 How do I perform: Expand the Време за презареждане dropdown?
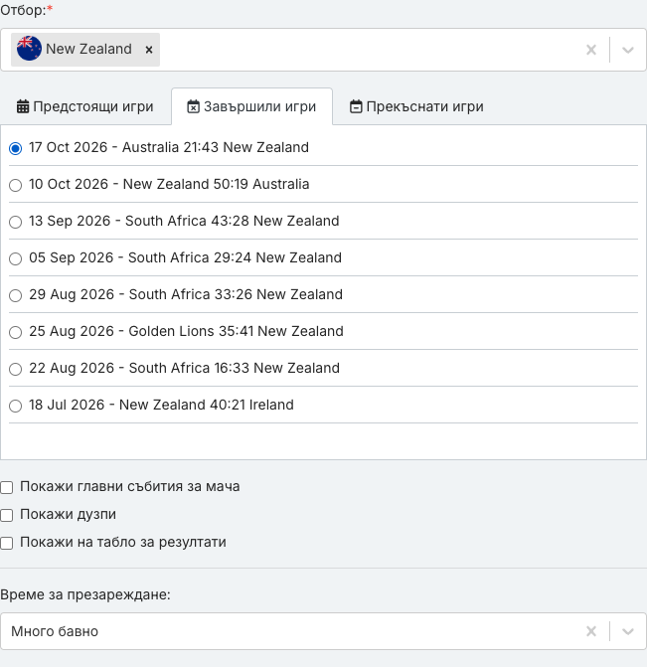tap(628, 631)
